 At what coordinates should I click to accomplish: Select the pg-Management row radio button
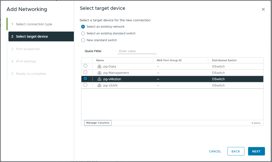pos(85,72)
